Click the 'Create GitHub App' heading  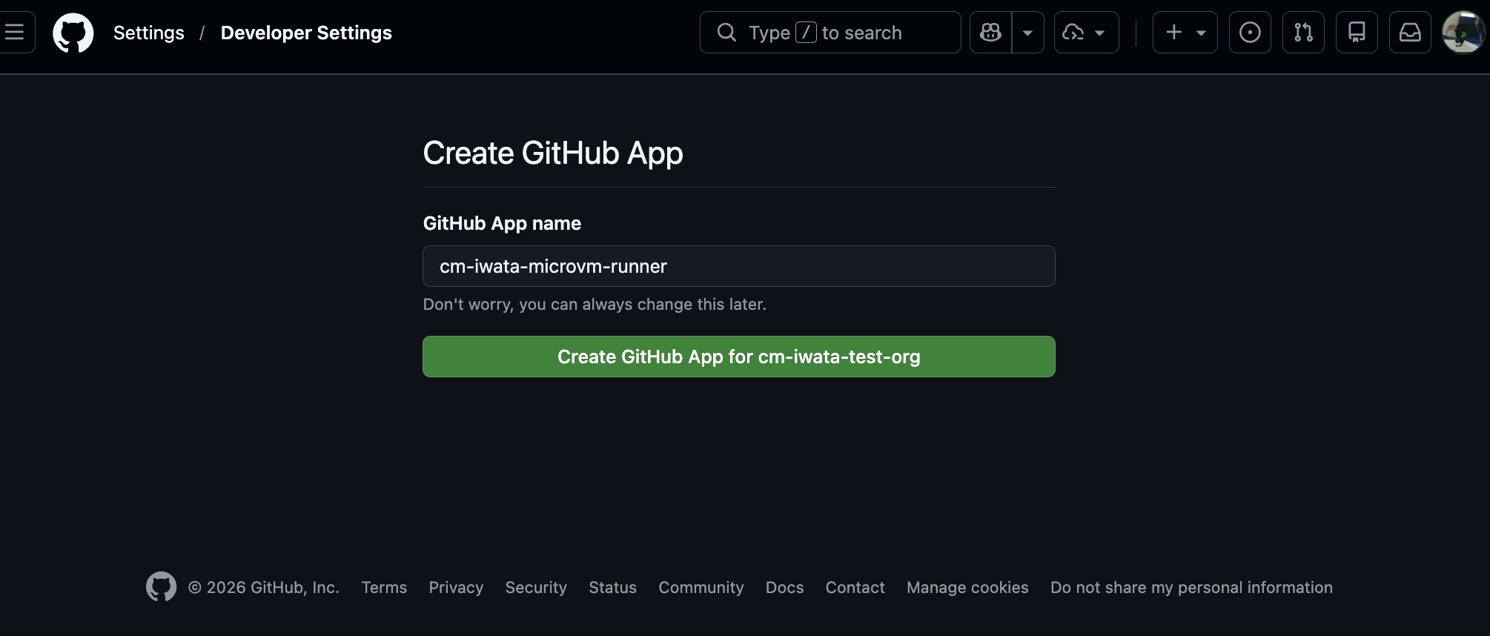pyautogui.click(x=553, y=153)
